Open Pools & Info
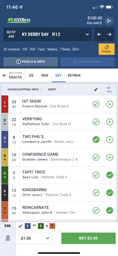The width and height of the screenshot is (118, 256). click(x=31, y=62)
